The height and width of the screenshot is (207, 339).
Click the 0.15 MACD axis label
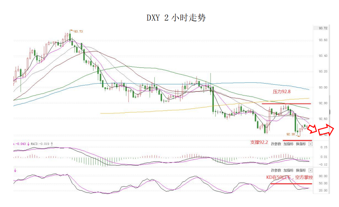(x=324, y=147)
